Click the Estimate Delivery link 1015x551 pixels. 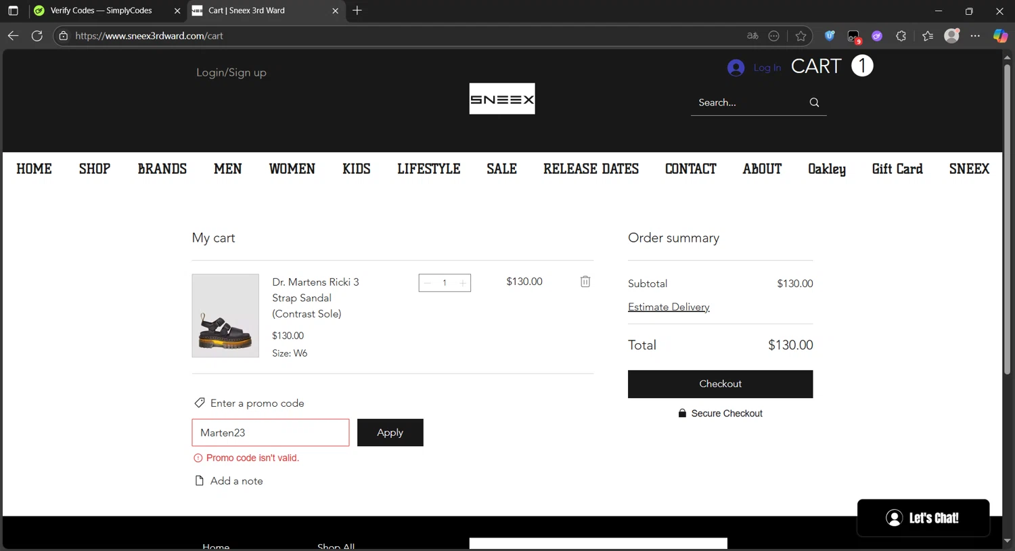[669, 307]
